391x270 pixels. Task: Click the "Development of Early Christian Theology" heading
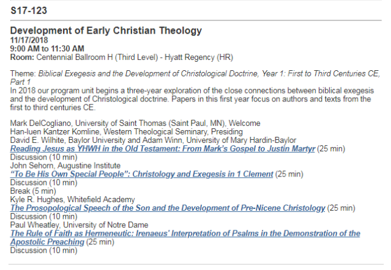106,31
